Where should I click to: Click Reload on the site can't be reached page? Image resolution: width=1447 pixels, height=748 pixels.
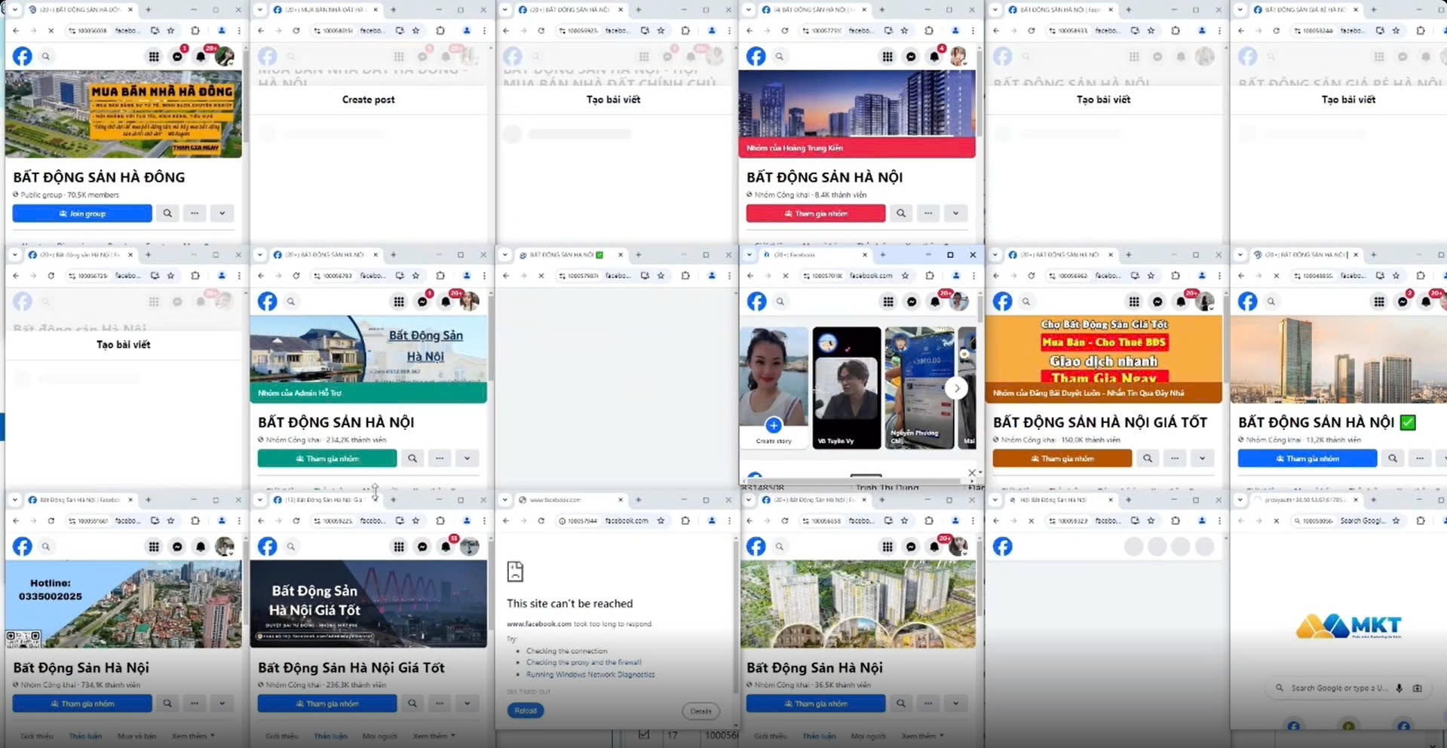tap(526, 710)
